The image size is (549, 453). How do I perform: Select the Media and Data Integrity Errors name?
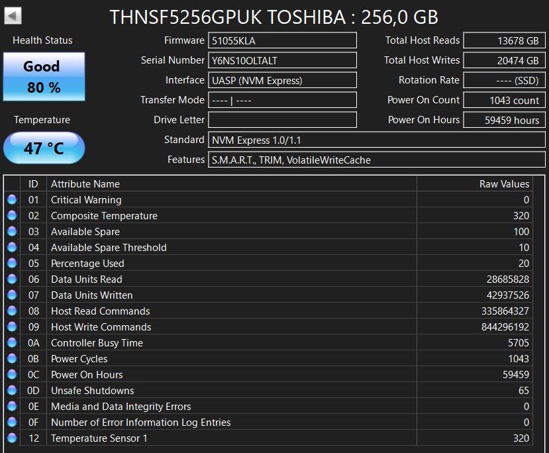pos(121,407)
